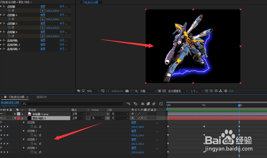Toggle stopwatch for 点控制 in Effect Controls
Screen dimensions: 267x158
tap(9, 11)
